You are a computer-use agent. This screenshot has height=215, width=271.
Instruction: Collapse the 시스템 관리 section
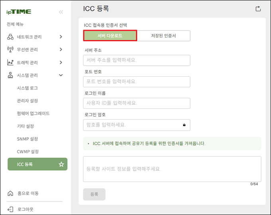(61, 75)
